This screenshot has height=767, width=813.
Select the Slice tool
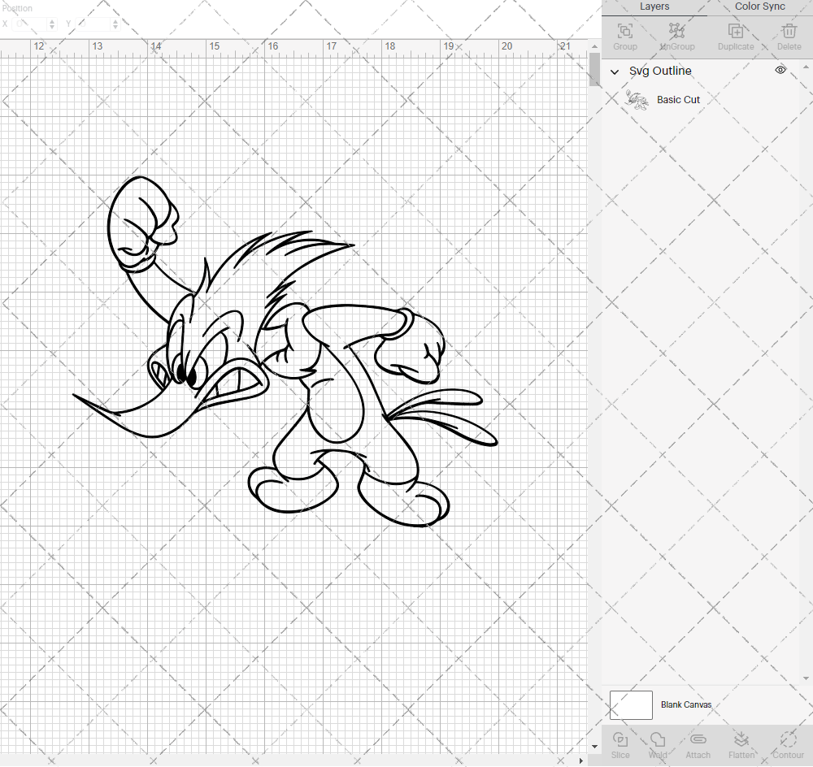pyautogui.click(x=620, y=743)
